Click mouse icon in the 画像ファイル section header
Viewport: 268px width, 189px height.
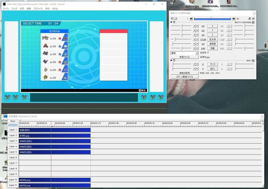point(174,22)
